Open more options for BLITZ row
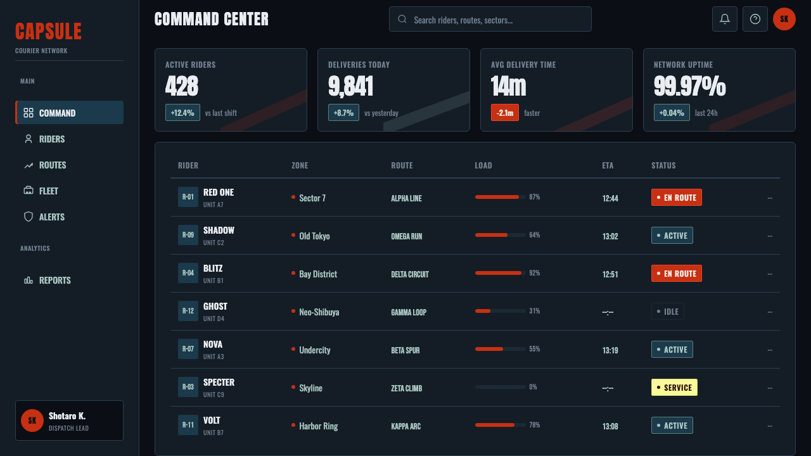The image size is (811, 456). pos(770,274)
